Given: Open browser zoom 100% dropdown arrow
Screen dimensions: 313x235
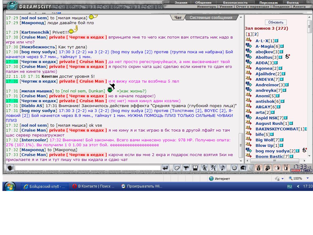Looking at the screenshot, I should coord(307,178).
